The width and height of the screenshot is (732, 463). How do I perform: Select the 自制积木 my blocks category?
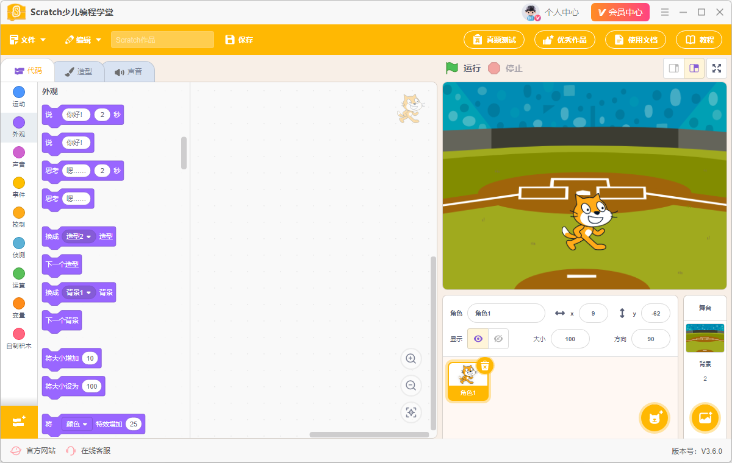tap(19, 339)
